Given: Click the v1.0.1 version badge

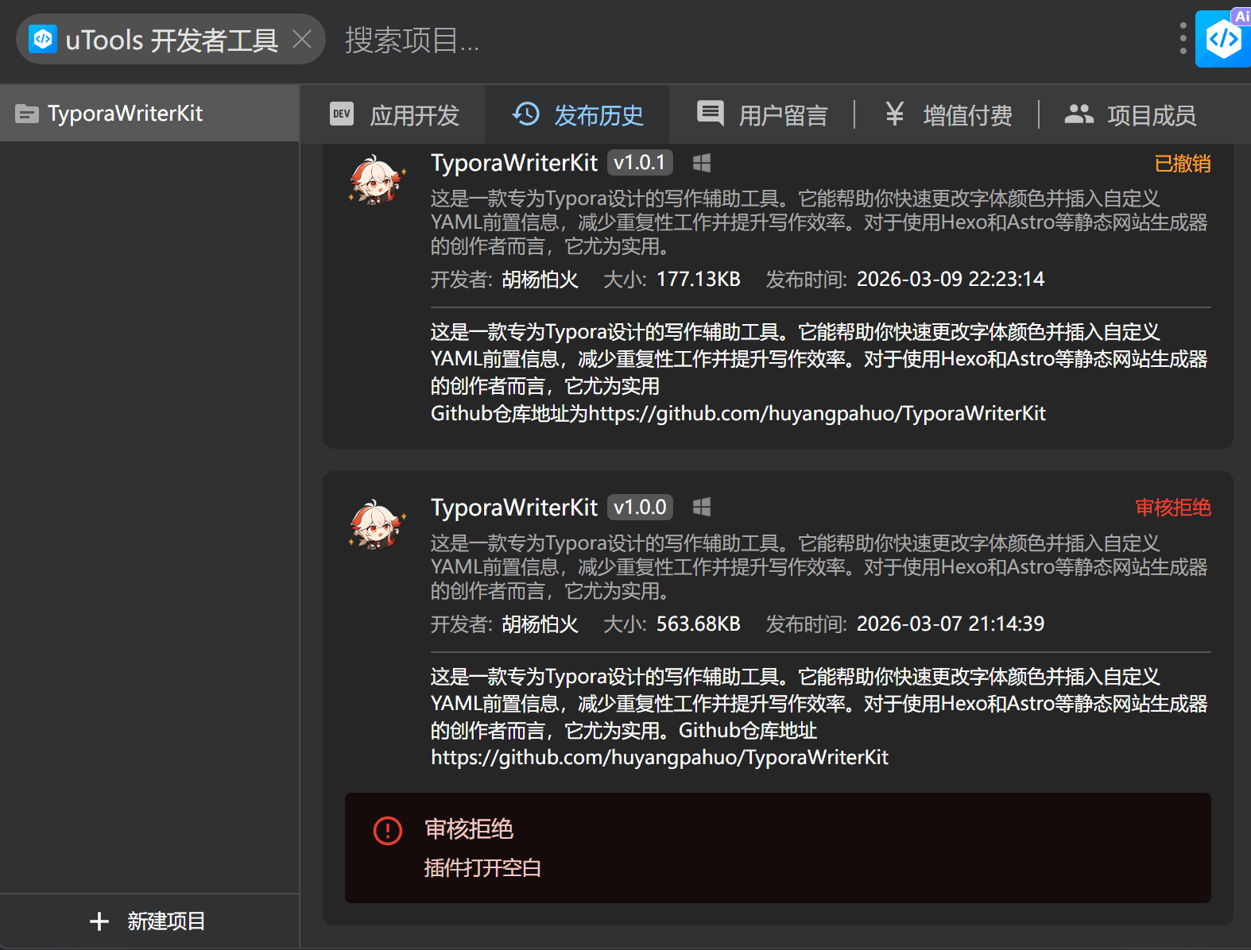Looking at the screenshot, I should pos(640,163).
